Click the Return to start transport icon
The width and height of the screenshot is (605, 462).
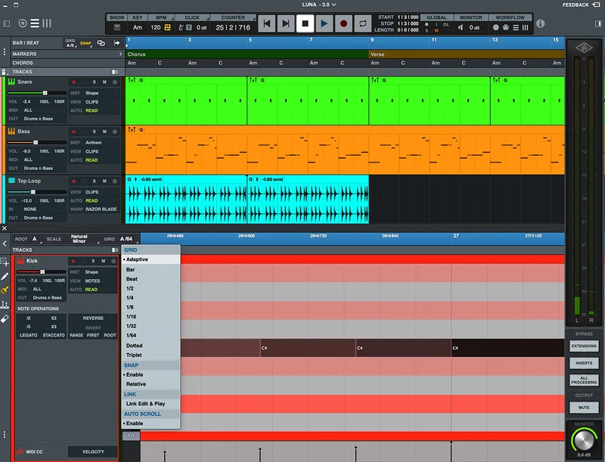(267, 23)
